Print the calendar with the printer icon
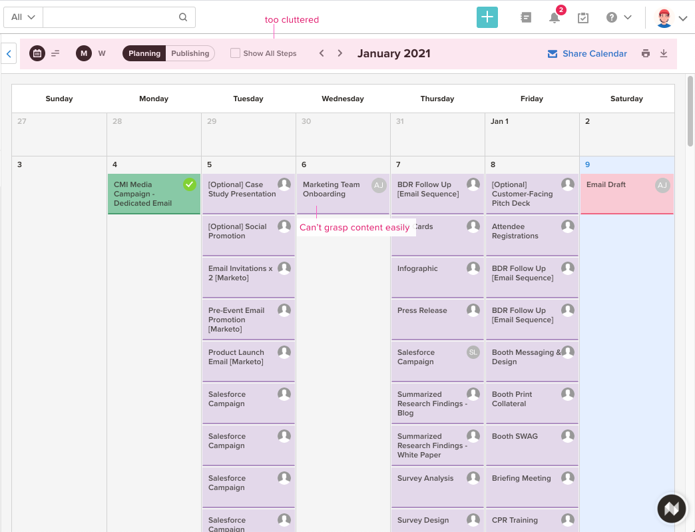This screenshot has height=532, width=695. pyautogui.click(x=646, y=53)
